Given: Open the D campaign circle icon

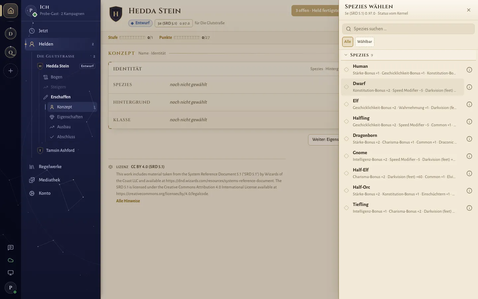Looking at the screenshot, I should [x=11, y=34].
